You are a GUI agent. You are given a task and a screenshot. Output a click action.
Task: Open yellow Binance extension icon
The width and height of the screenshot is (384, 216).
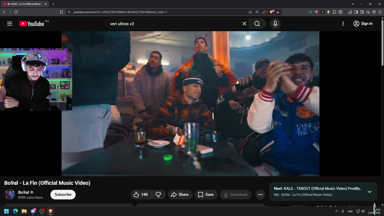click(322, 12)
